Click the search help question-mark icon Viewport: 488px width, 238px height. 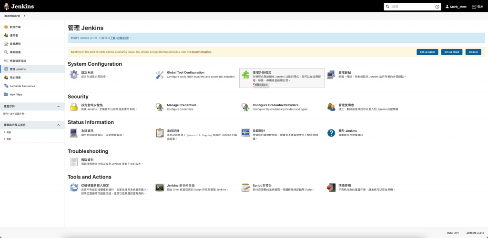coord(437,7)
